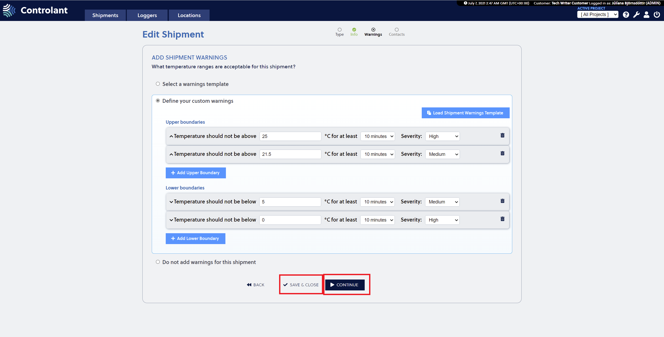Viewport: 664px width, 337px height.
Task: Click Add Lower Boundary button
Action: 196,239
